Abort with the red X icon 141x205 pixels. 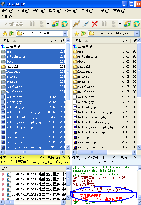pos(95,24)
